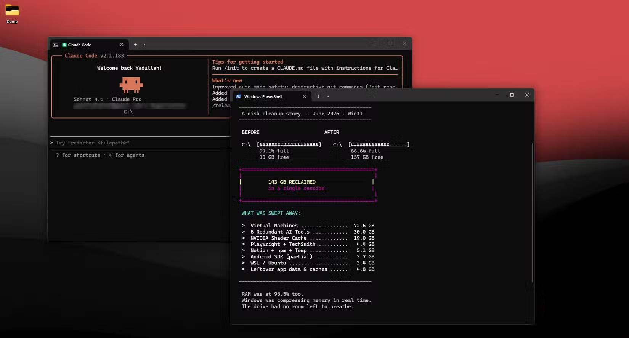Minimize the Windows PowerShell window
629x338 pixels.
point(497,95)
